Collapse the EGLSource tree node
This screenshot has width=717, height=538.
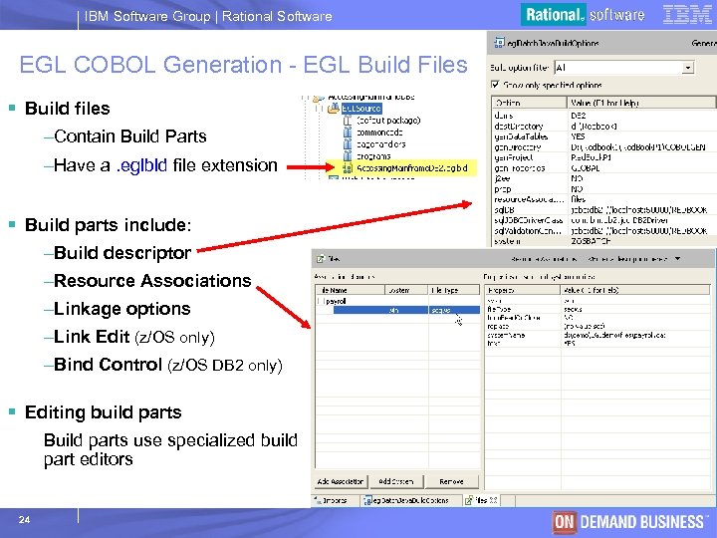click(x=320, y=109)
